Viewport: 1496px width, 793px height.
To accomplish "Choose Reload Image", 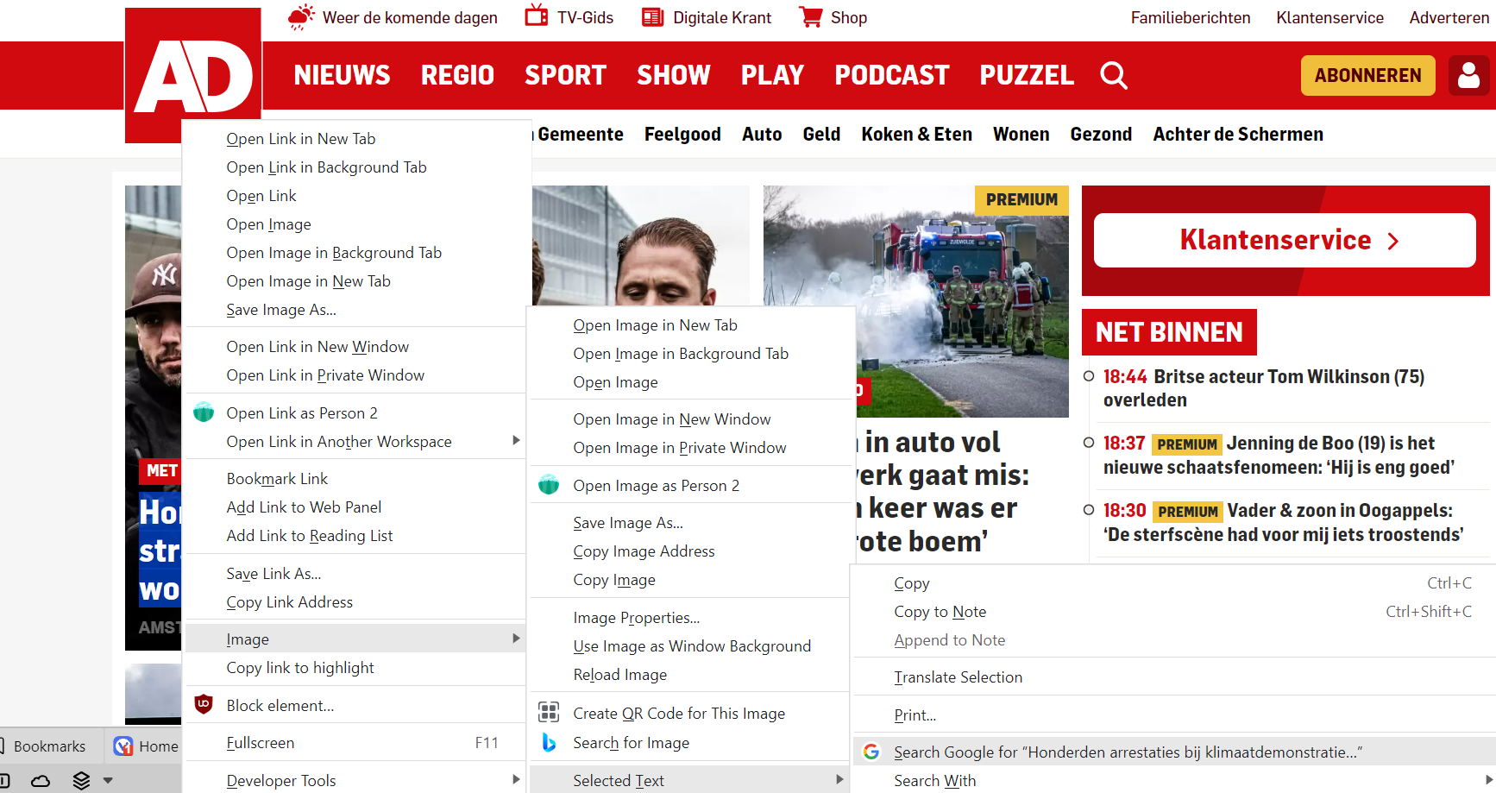I will click(690, 674).
